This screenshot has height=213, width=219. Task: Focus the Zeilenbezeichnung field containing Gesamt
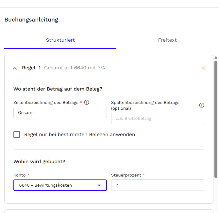click(60, 113)
